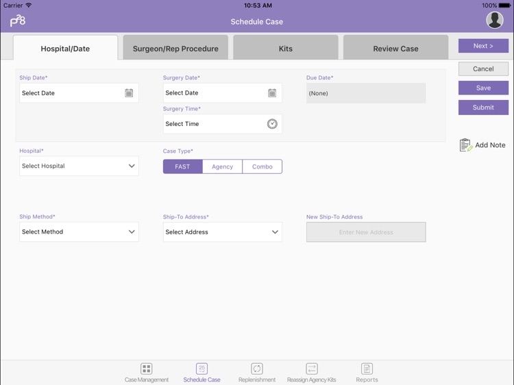Cancel the case scheduling
514x385 pixels.
coord(483,69)
